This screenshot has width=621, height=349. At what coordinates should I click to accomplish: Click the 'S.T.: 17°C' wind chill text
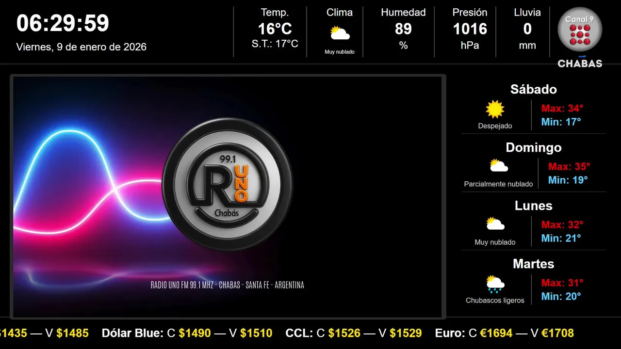coord(275,44)
